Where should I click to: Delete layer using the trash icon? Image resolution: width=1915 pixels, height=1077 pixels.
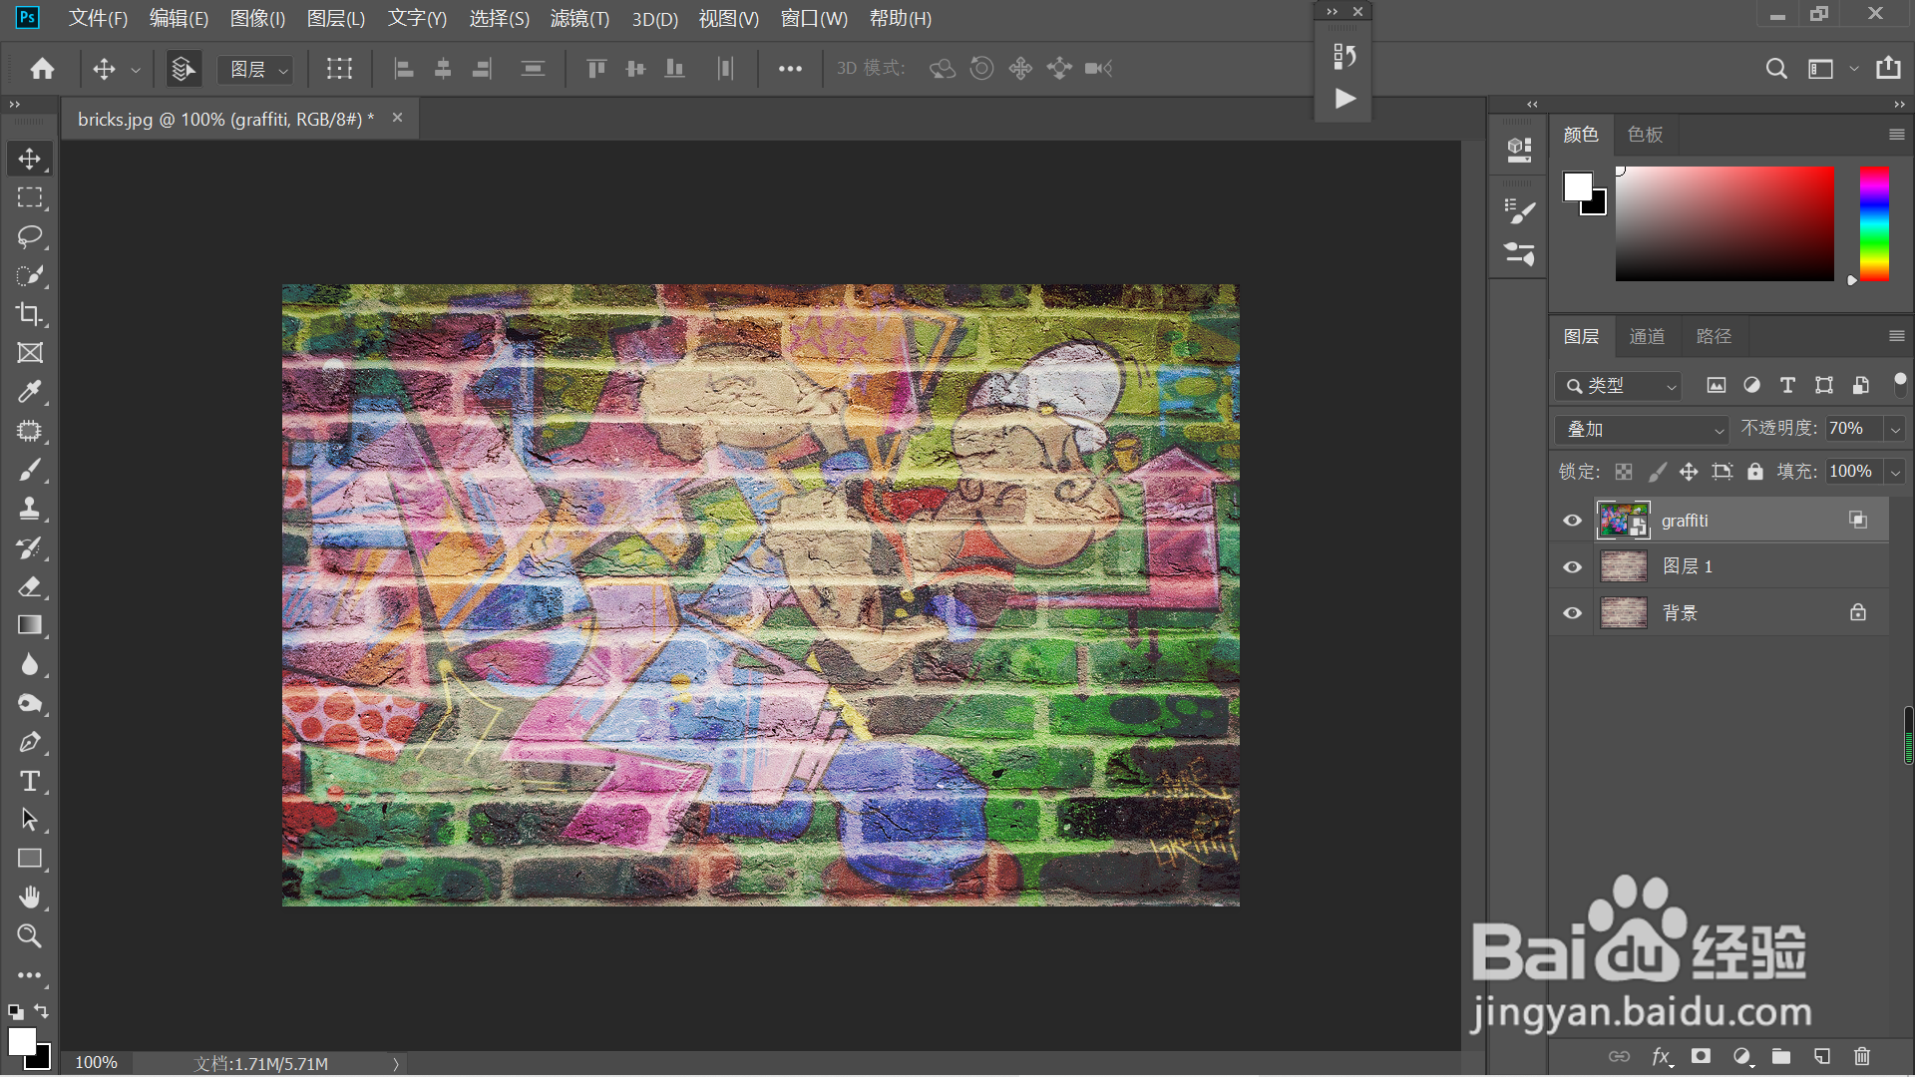tap(1862, 1056)
